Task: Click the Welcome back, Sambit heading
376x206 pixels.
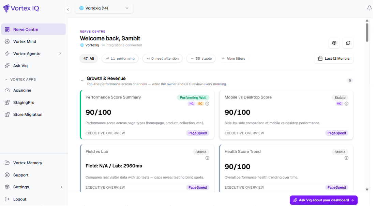Action: coord(110,38)
